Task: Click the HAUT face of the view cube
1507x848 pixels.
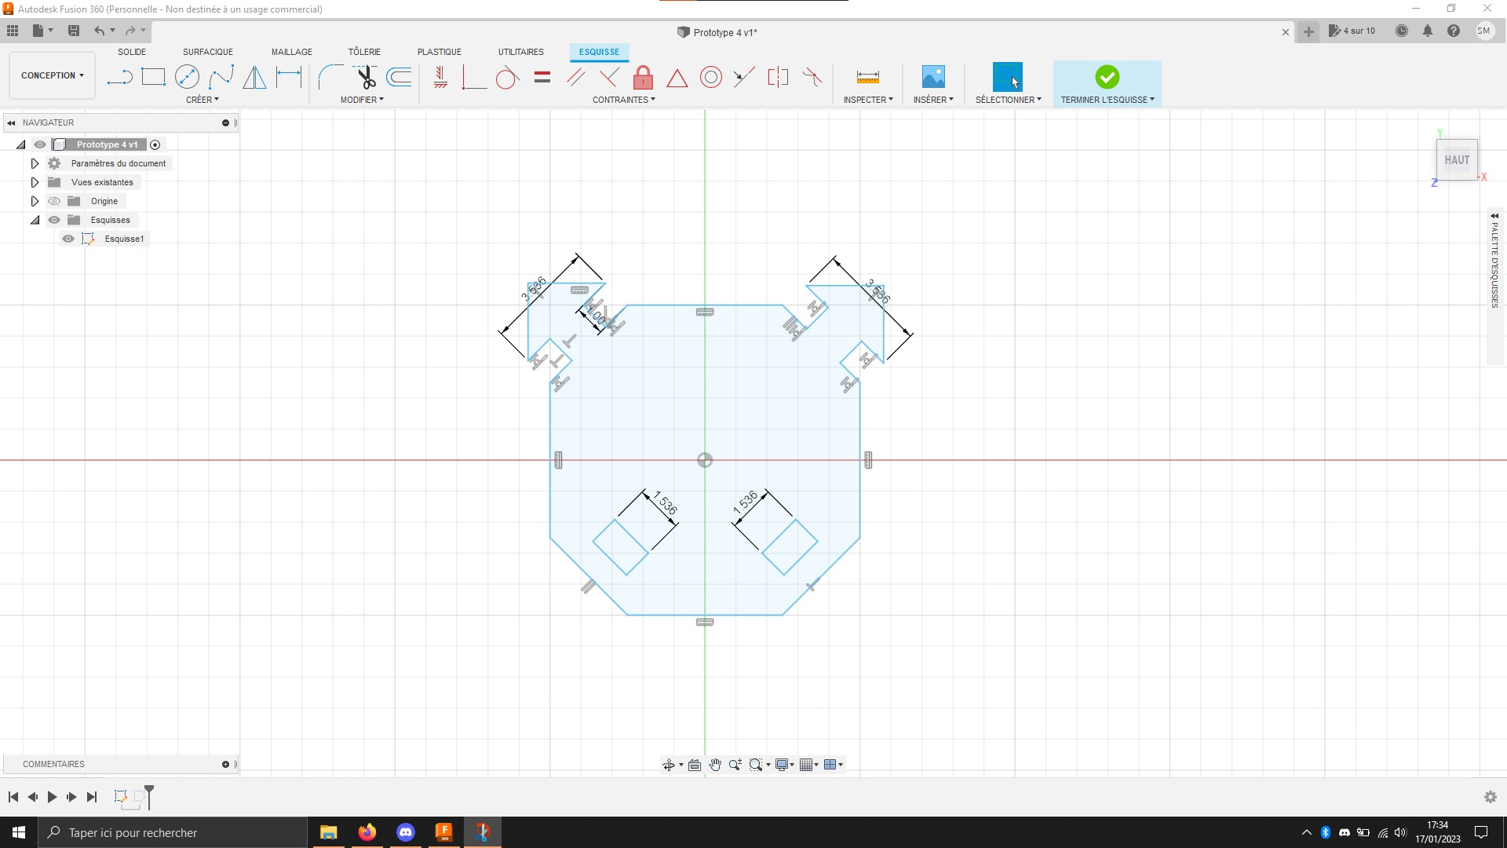Action: coord(1457,160)
